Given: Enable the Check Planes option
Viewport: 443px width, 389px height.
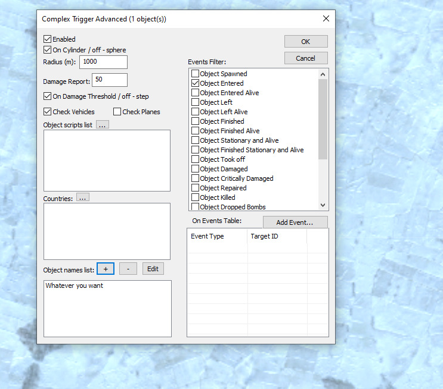Looking at the screenshot, I should (117, 112).
